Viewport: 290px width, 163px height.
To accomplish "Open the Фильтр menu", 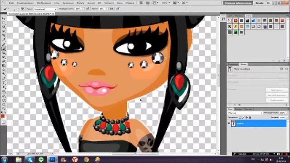I will (x=81, y=3).
